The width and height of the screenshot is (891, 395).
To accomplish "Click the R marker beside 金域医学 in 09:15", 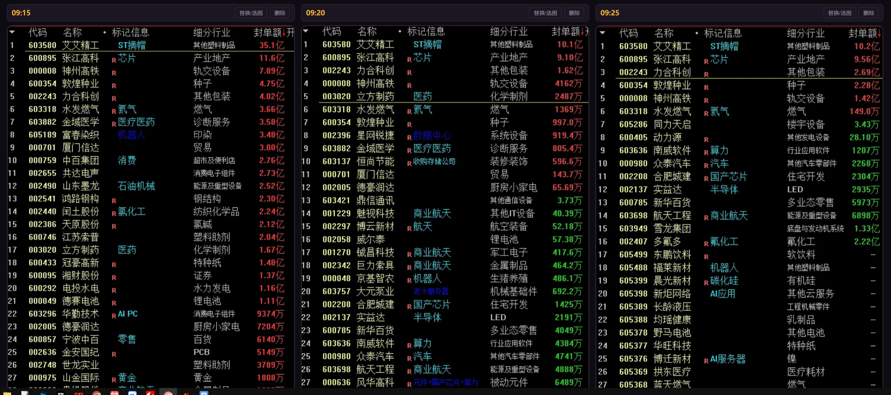I will click(114, 124).
